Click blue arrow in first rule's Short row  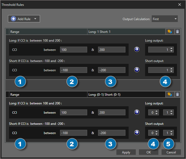point(137,70)
